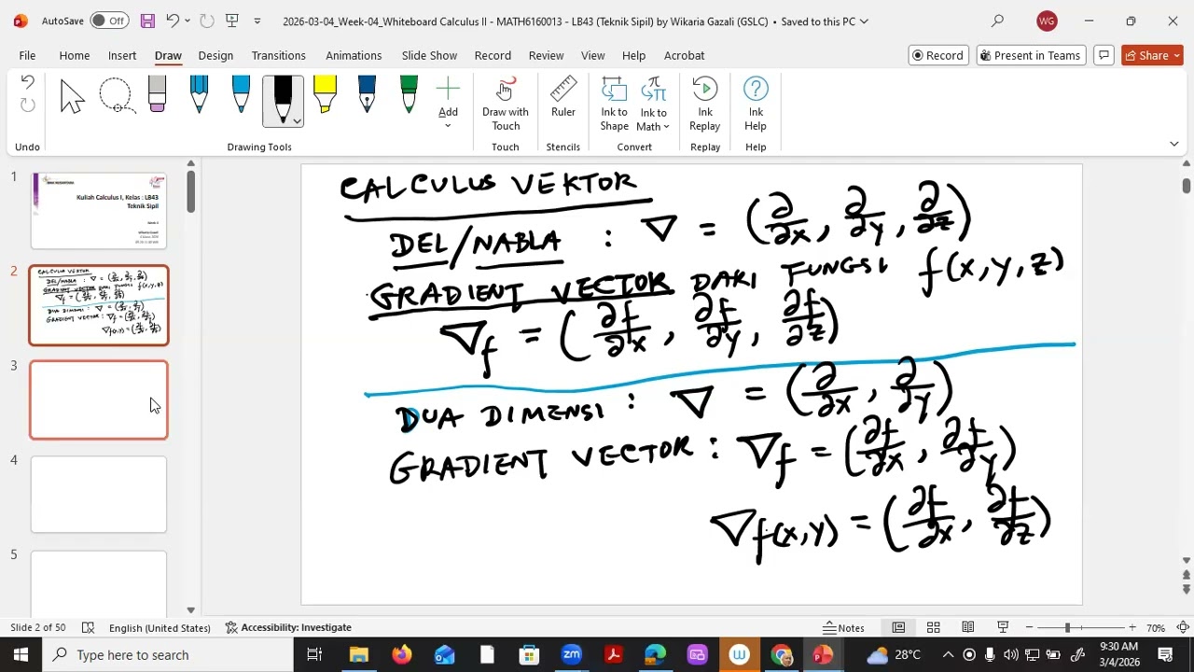Click the Save icon in title bar
This screenshot has height=672, width=1194.
point(147,21)
